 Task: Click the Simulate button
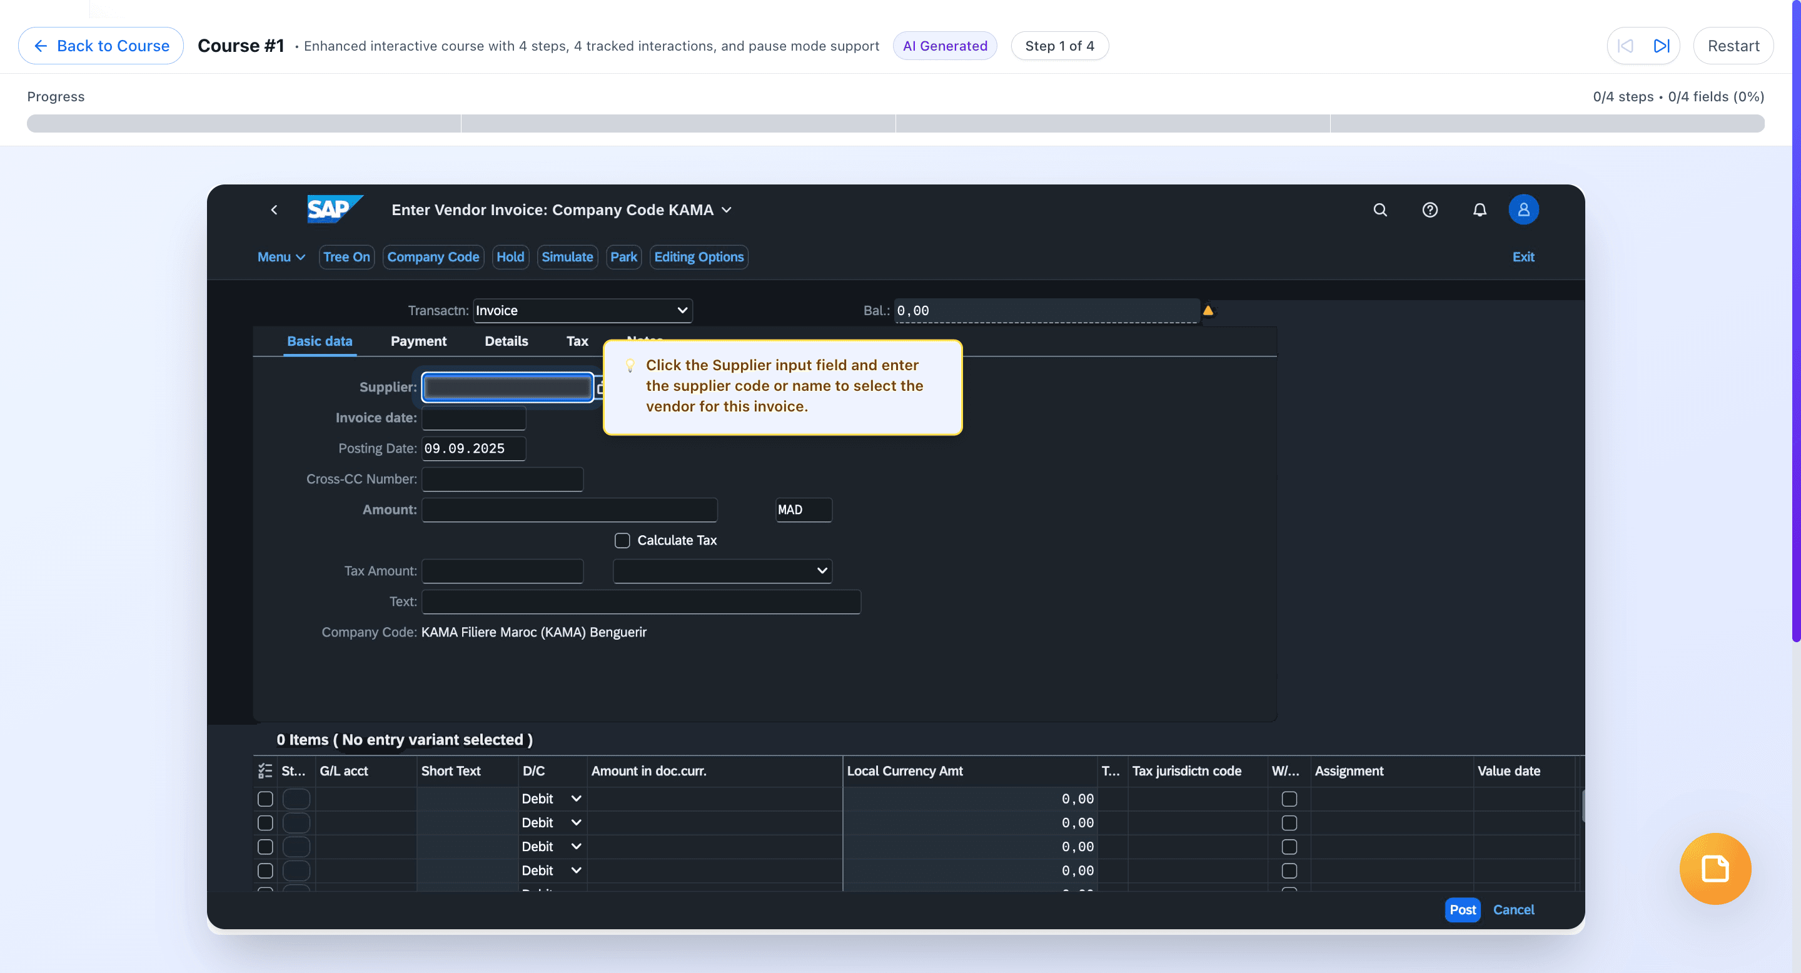567,257
